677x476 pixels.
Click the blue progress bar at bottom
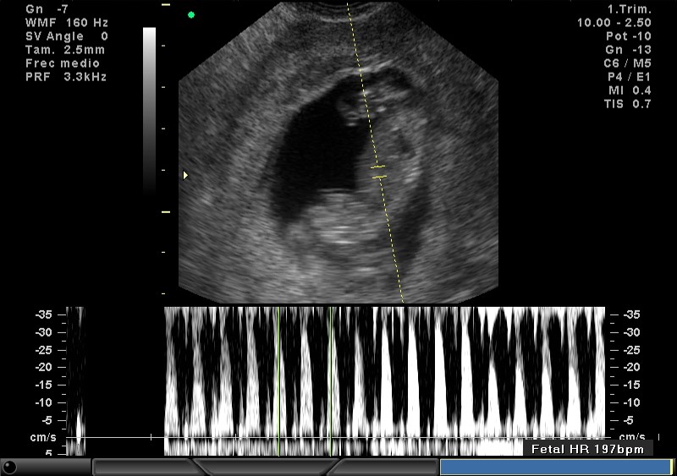click(554, 467)
